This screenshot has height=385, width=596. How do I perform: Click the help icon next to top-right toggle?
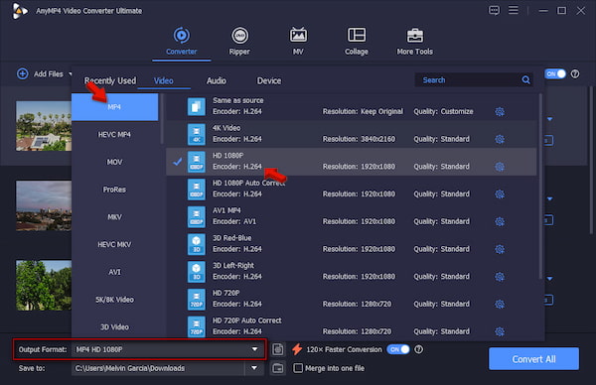[575, 73]
